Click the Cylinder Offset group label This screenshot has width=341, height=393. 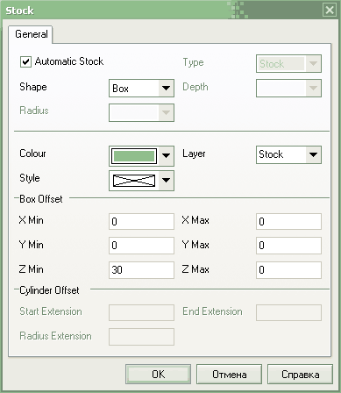click(49, 290)
